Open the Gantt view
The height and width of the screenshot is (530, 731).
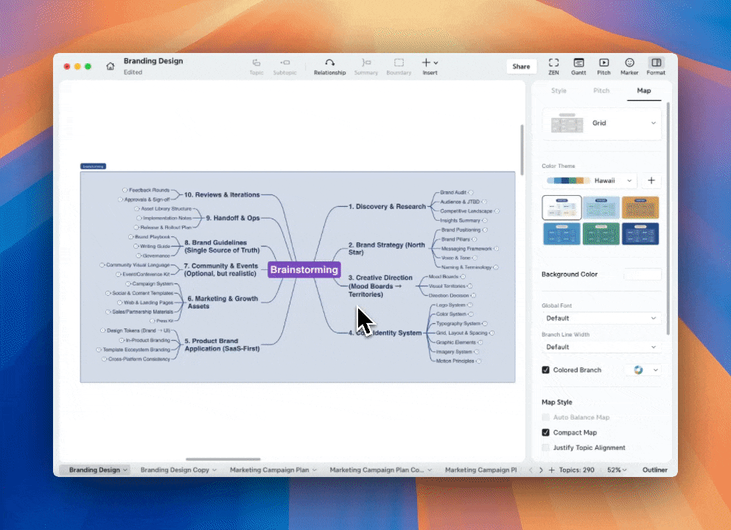pos(578,66)
